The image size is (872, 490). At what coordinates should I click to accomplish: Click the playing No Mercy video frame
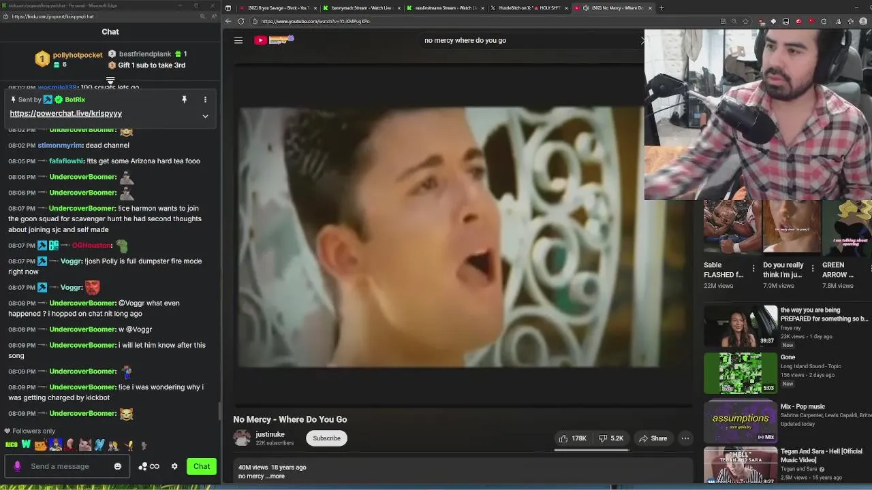pyautogui.click(x=463, y=235)
